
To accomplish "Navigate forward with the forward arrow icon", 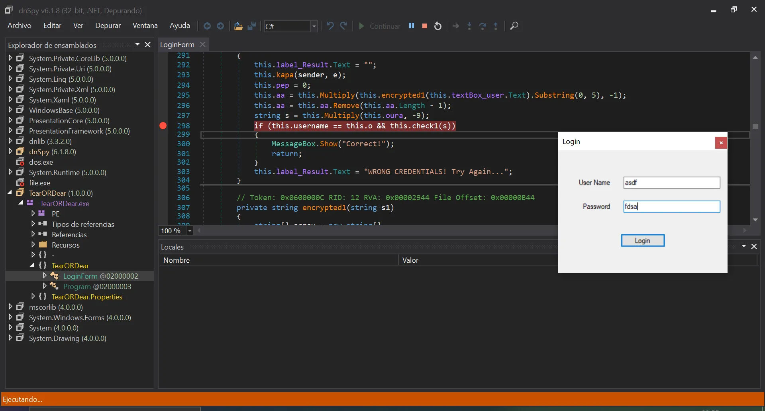I will click(x=220, y=26).
